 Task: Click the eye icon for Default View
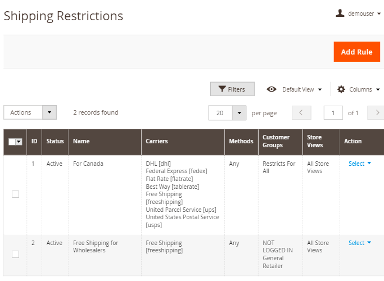coord(272,89)
